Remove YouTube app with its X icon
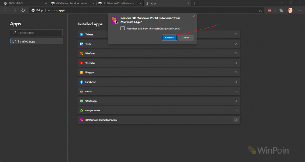This screenshot has width=305, height=162. [236, 63]
